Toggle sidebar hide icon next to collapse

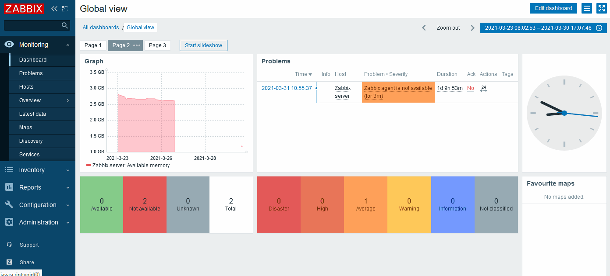65,8
